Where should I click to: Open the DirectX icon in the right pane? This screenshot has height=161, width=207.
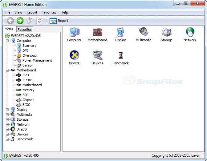(x=74, y=58)
